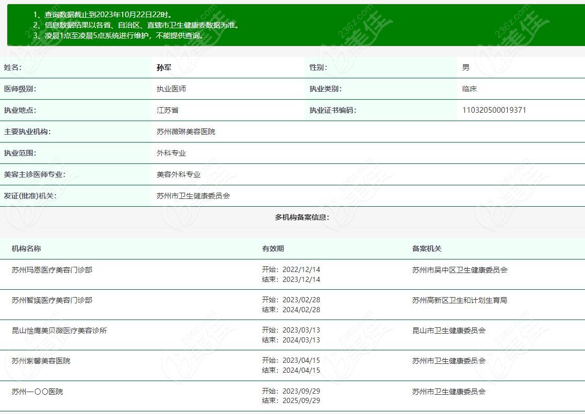Select 苏州市卫生健康委员会 in the 发证(批准)机关 row
Image resolution: width=585 pixels, height=414 pixels.
(x=193, y=196)
